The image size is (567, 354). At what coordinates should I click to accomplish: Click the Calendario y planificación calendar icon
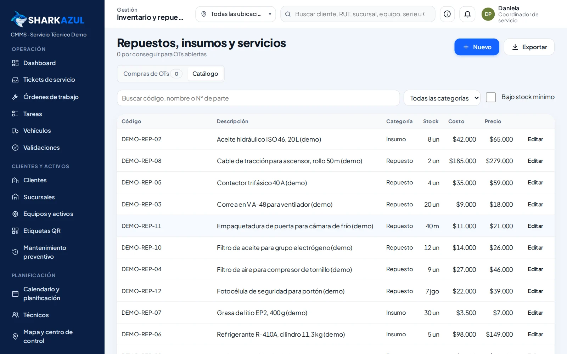click(15, 294)
